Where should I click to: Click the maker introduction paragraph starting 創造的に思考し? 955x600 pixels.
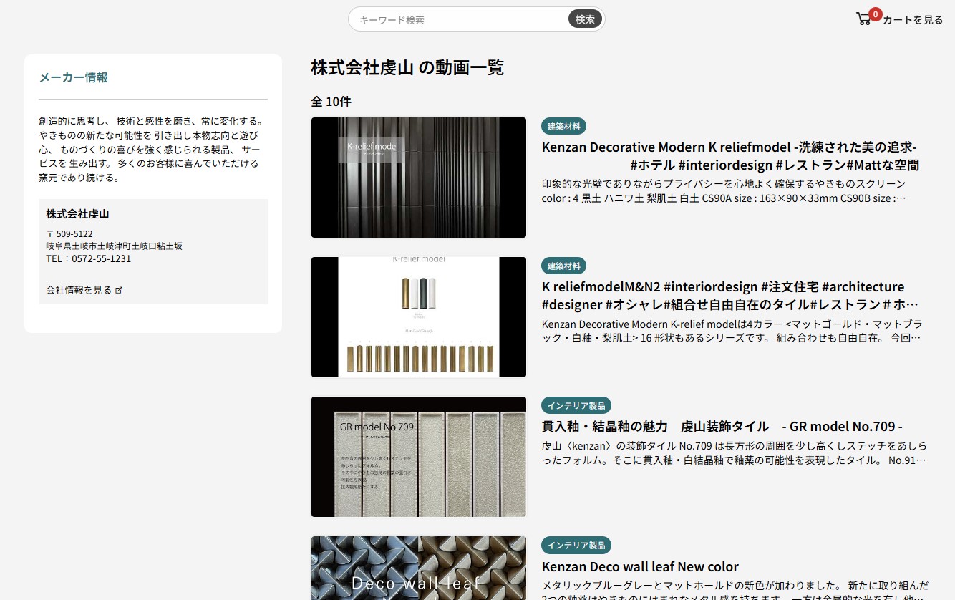152,149
